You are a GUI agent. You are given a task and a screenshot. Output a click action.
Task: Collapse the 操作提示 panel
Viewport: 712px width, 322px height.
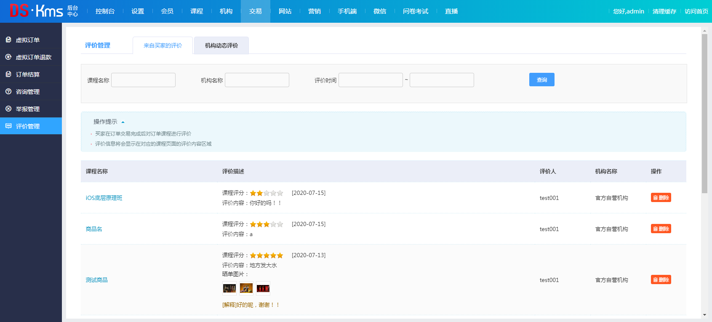(123, 122)
